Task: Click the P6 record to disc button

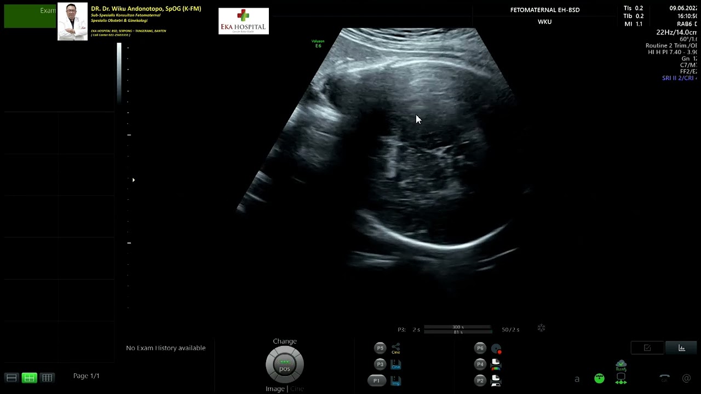Action: (x=480, y=348)
